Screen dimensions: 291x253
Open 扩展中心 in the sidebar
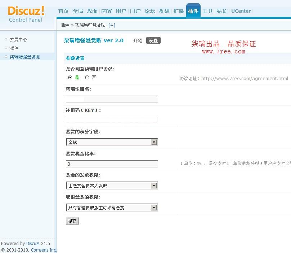coord(18,39)
